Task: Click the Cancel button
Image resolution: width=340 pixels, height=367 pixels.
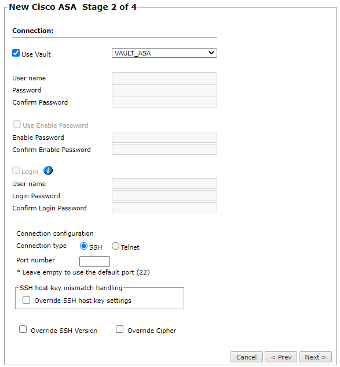Action: click(247, 357)
